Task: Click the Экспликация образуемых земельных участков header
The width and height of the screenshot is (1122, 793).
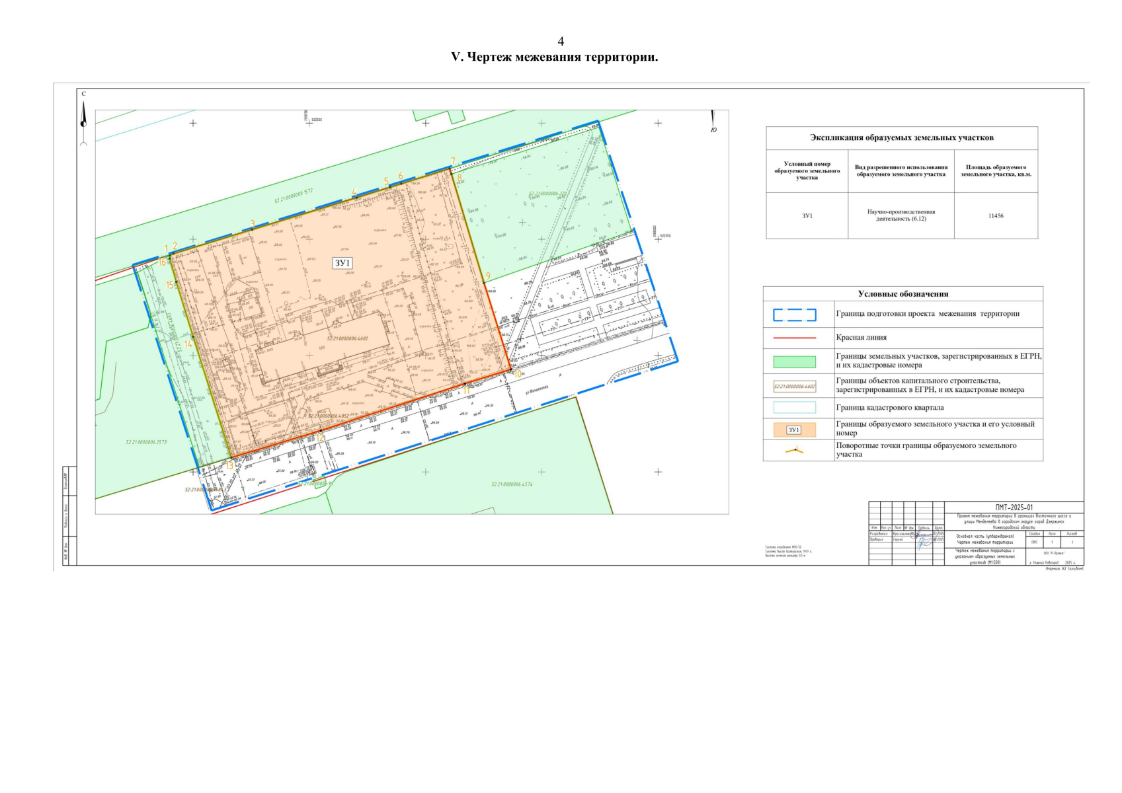Action: (x=901, y=138)
